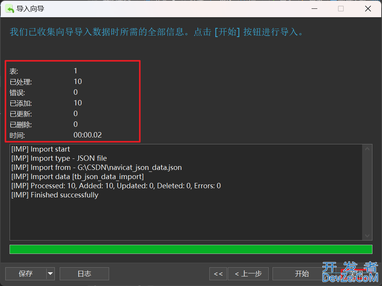Click the import wizard app icon
The height and width of the screenshot is (286, 382).
click(x=10, y=9)
